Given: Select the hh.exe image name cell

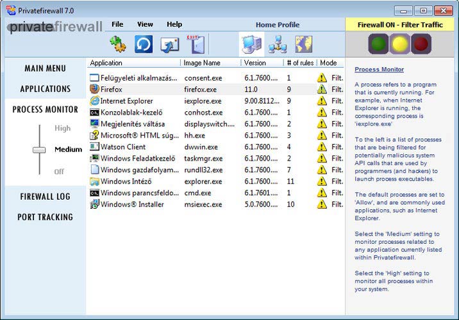Looking at the screenshot, I should [x=194, y=135].
